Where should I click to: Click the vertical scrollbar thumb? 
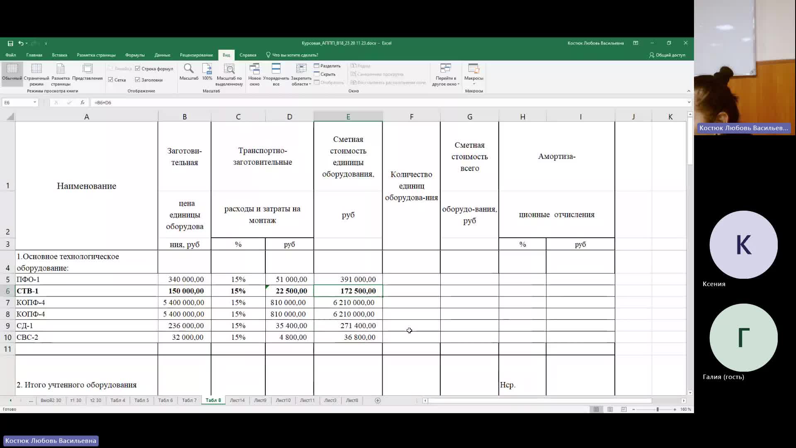tap(690, 141)
